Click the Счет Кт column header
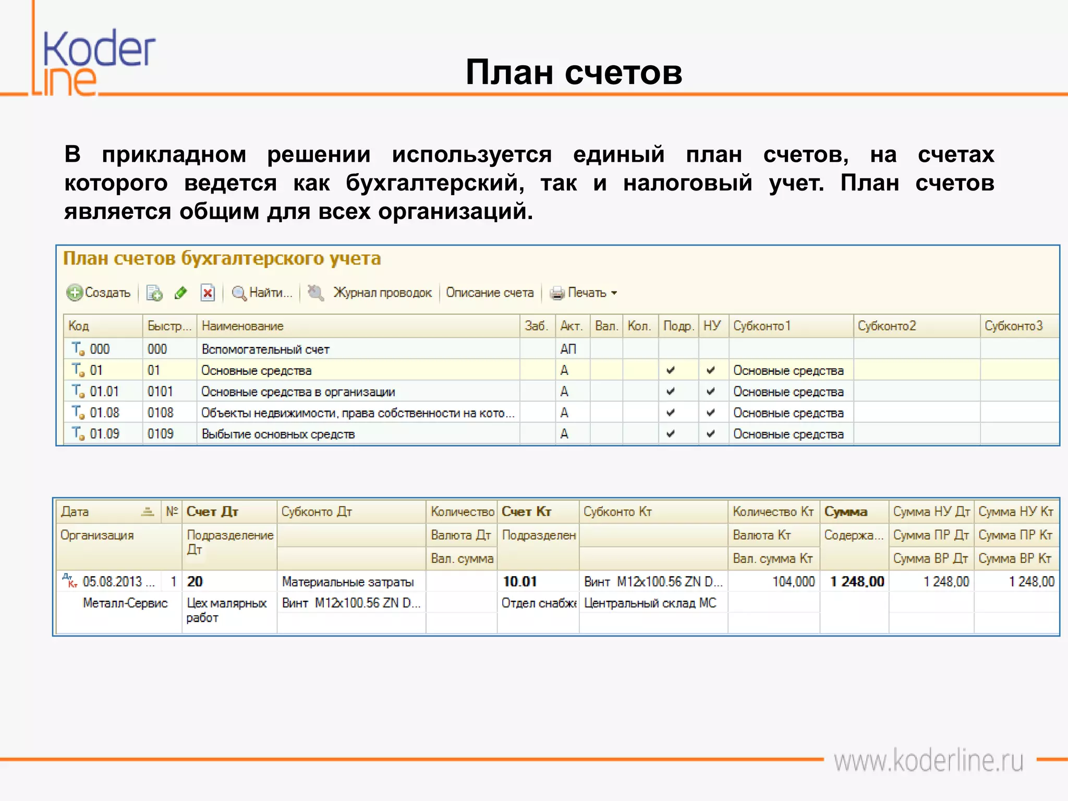The image size is (1068, 801). (x=538, y=512)
